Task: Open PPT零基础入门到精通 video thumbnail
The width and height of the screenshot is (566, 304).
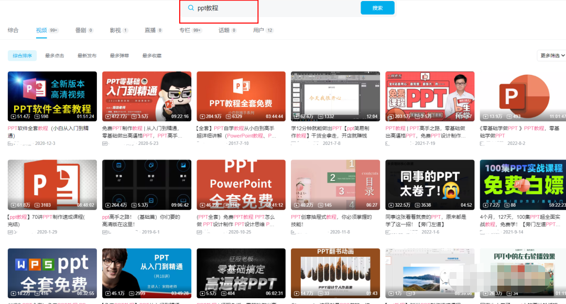Action: coord(147,96)
